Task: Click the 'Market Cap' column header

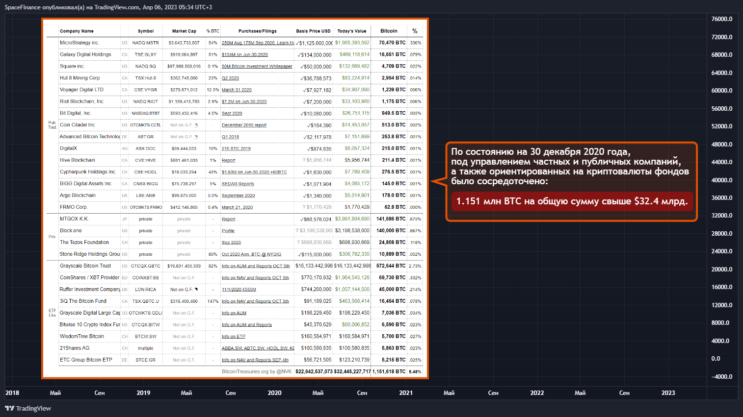Action: coord(184,31)
